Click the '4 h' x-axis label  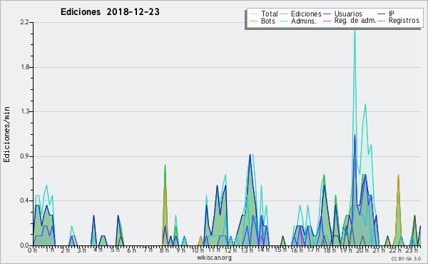[x=98, y=250]
